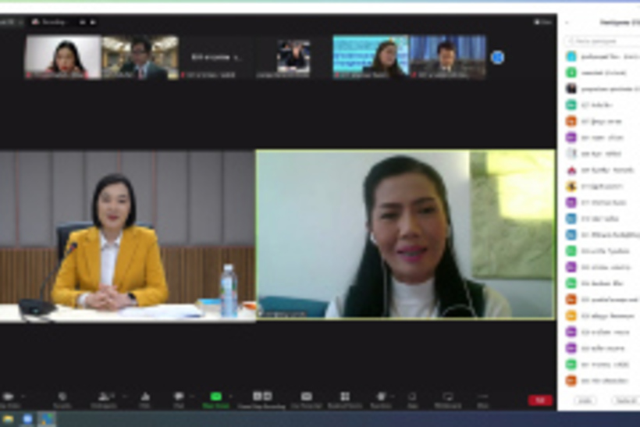This screenshot has width=640, height=427.
Task: Select thumbnail of man before blue curtain
Action: 448,57
